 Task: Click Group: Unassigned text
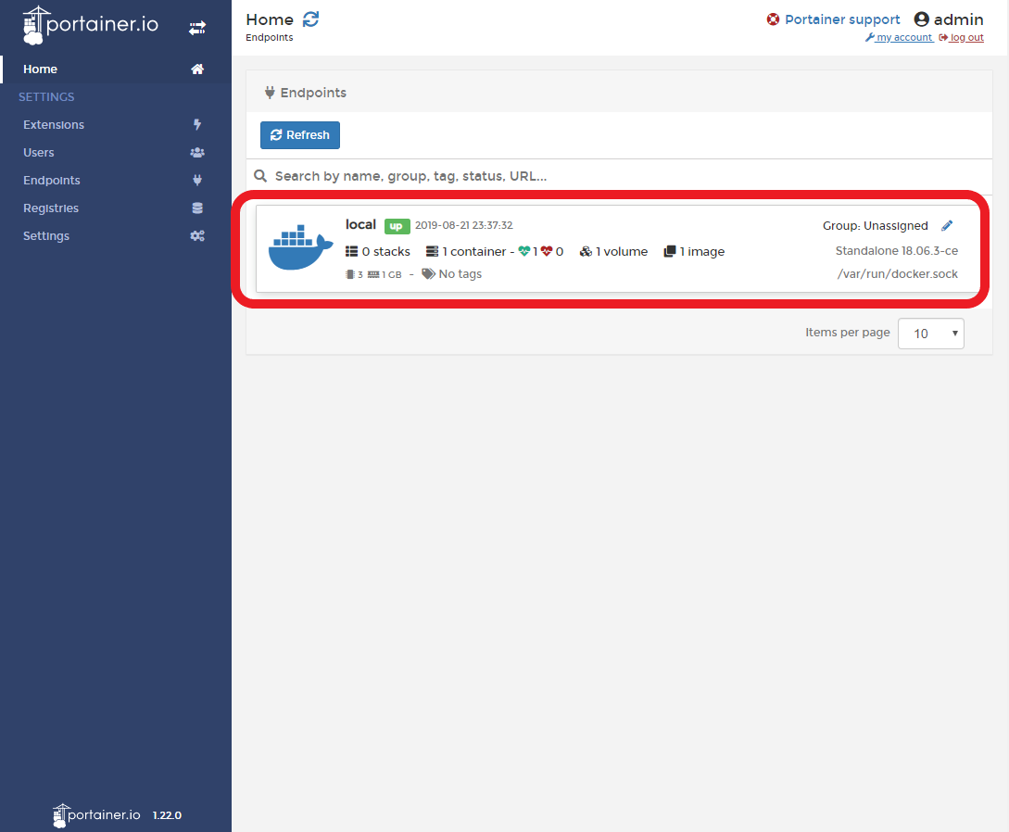point(876,226)
